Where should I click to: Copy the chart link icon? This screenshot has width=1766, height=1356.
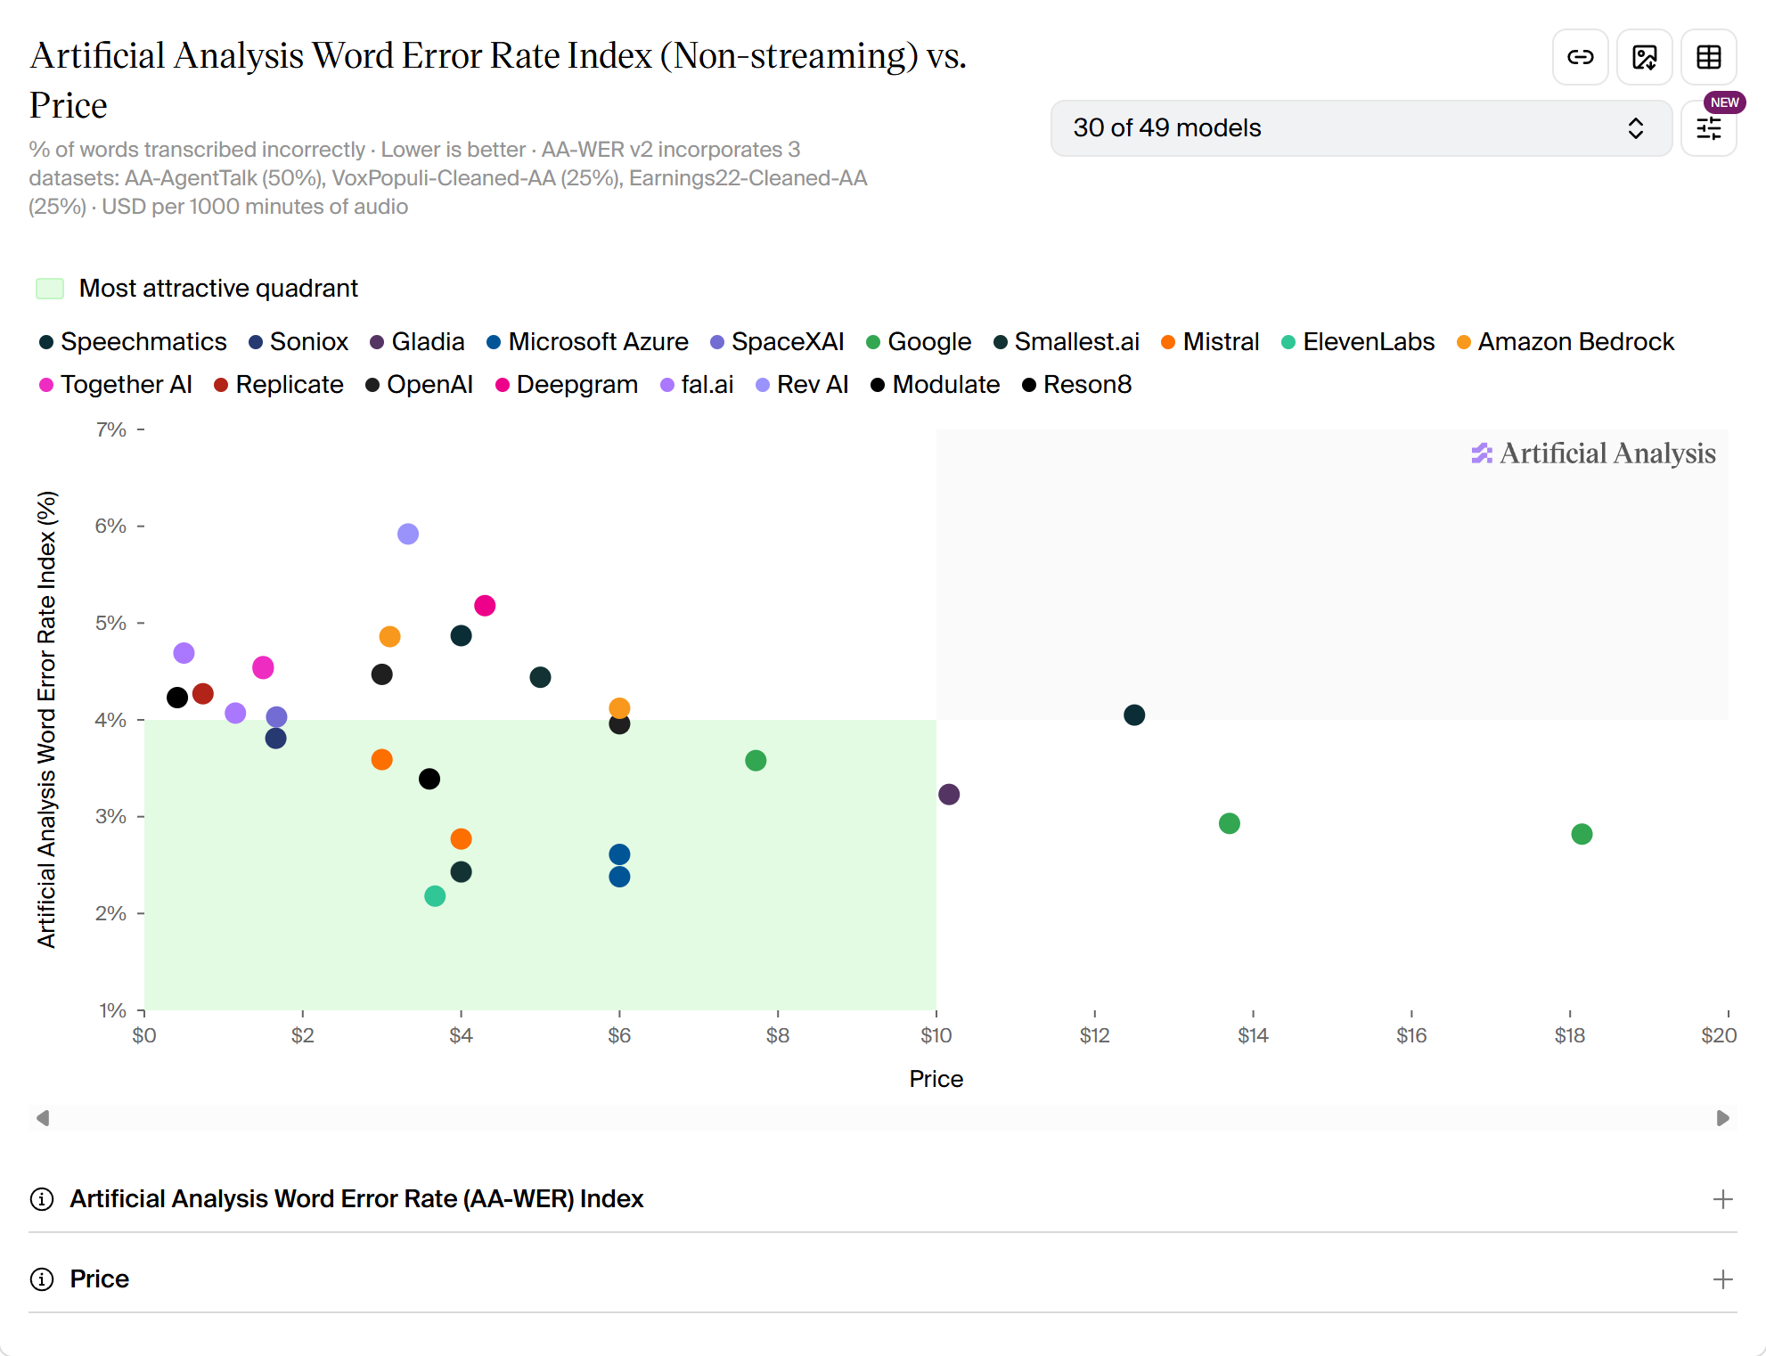pos(1580,57)
